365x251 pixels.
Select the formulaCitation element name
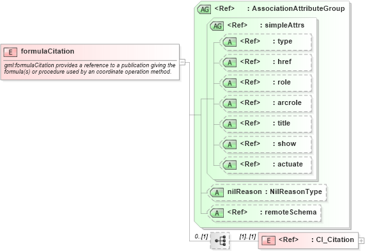click(47, 51)
